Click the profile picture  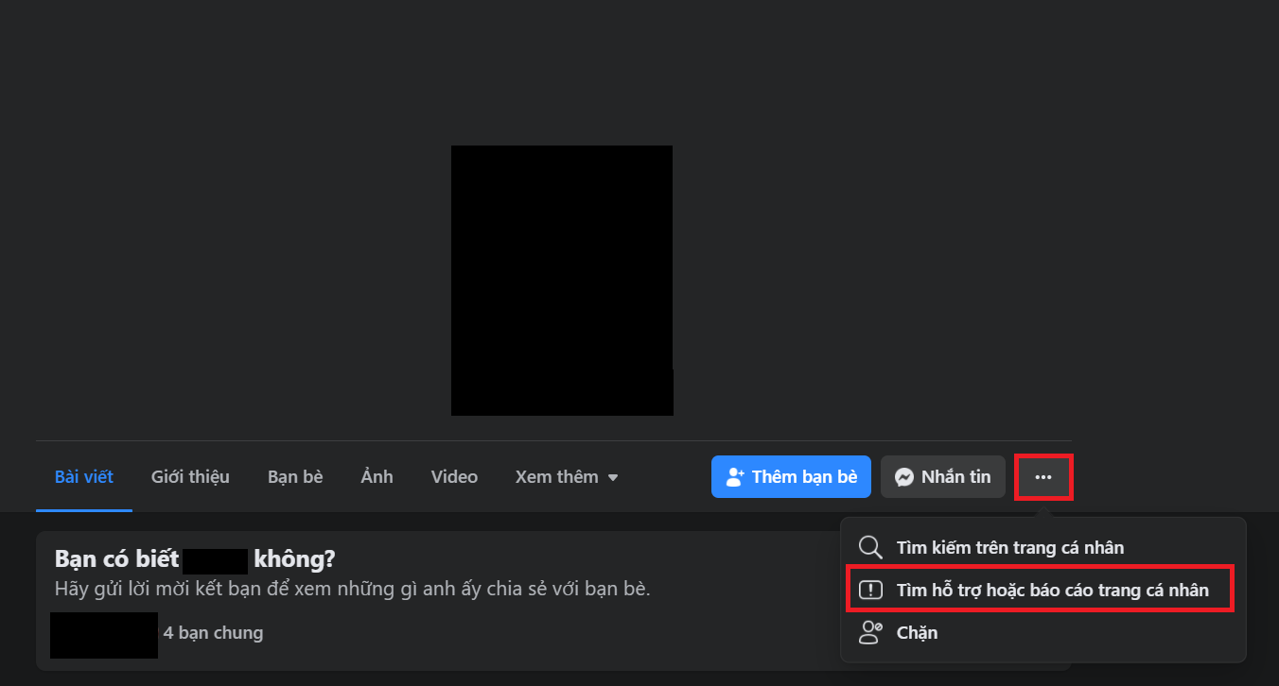562,280
